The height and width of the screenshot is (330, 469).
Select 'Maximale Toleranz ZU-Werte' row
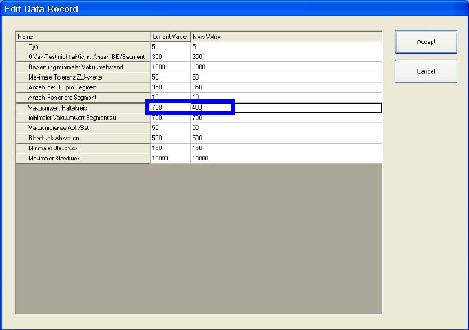coord(83,78)
